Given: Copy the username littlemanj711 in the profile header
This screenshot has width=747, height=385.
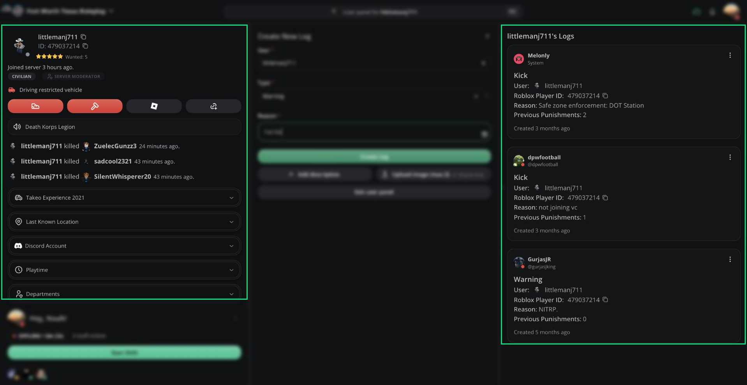Looking at the screenshot, I should point(83,37).
